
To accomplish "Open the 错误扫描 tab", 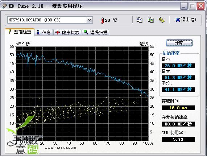I will coord(95,32).
